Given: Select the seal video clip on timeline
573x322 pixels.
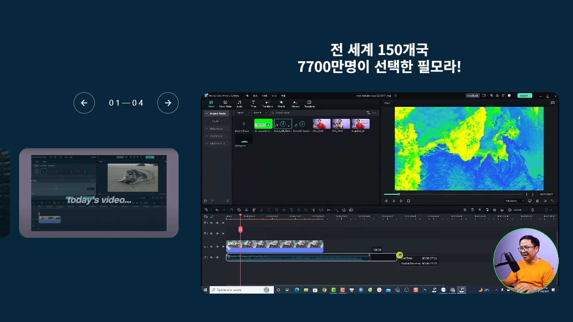Looking at the screenshot, I should (x=275, y=247).
